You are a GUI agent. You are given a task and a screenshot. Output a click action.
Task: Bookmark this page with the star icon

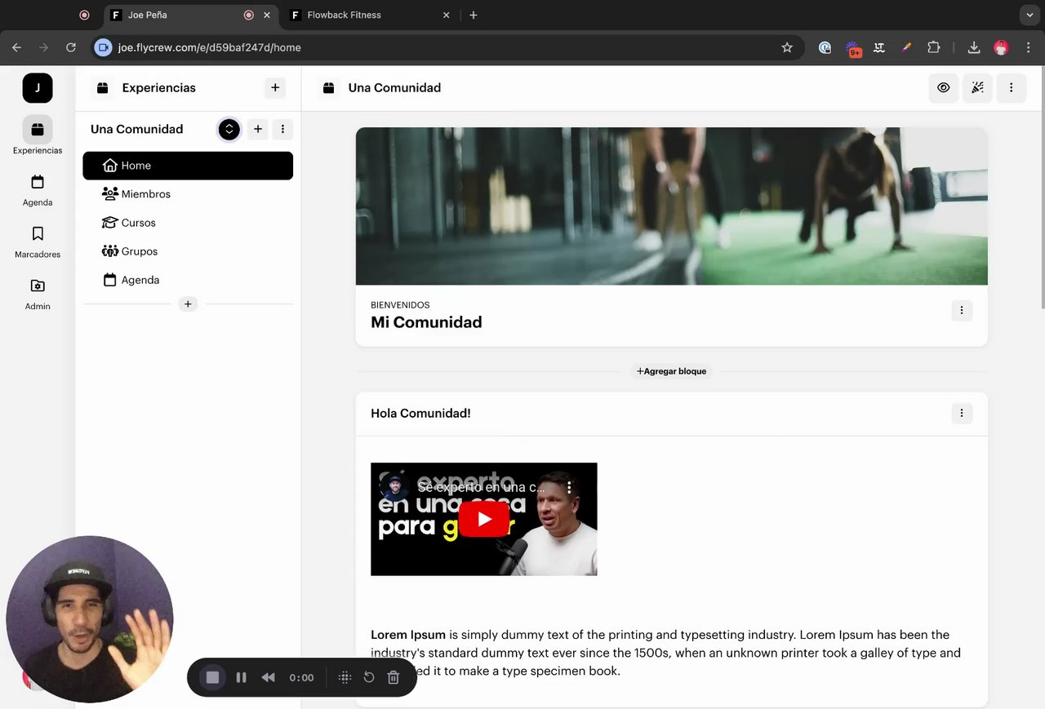(787, 48)
